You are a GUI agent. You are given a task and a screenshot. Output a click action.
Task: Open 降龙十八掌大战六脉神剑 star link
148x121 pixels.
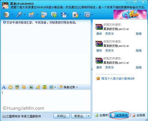point(118,79)
